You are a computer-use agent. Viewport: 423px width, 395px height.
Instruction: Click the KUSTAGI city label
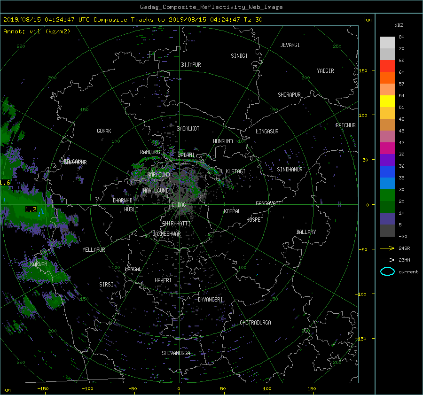pyautogui.click(x=235, y=171)
